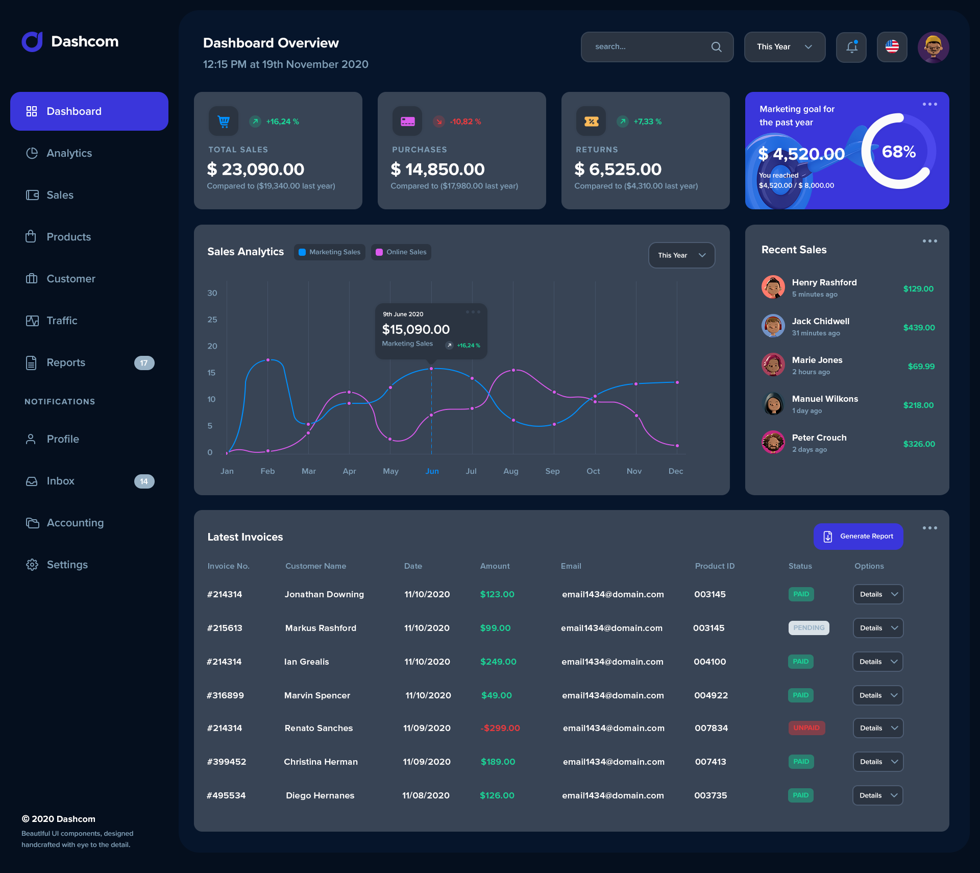This screenshot has height=873, width=980.
Task: Click the notifications bell icon
Action: 850,46
